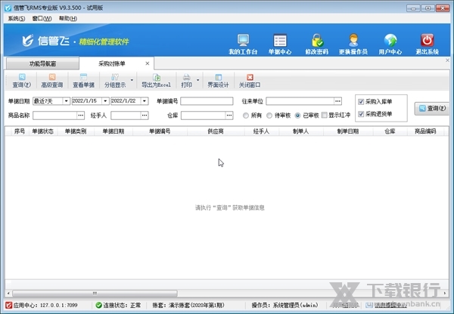Screen dimensions: 454x314
Task: Close tab area with far-right X
Action: (447, 60)
